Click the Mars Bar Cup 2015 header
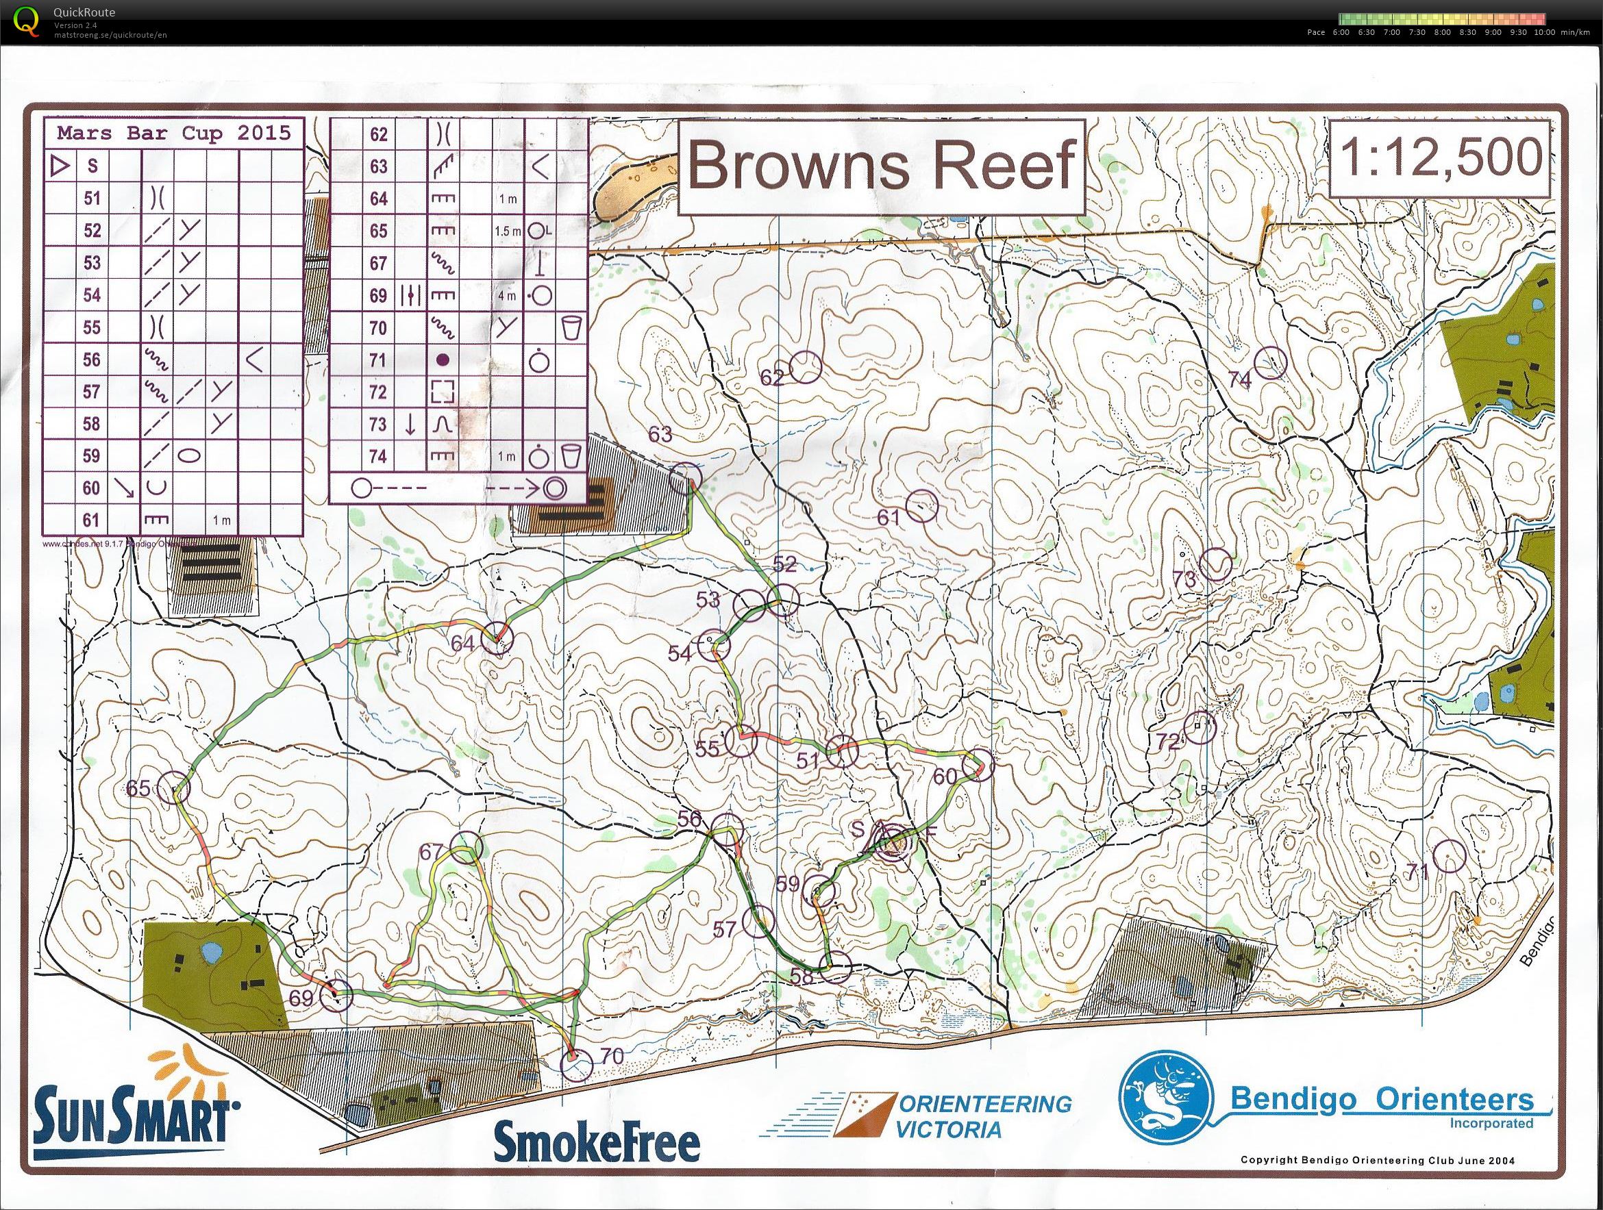1603x1210 pixels. click(x=173, y=133)
